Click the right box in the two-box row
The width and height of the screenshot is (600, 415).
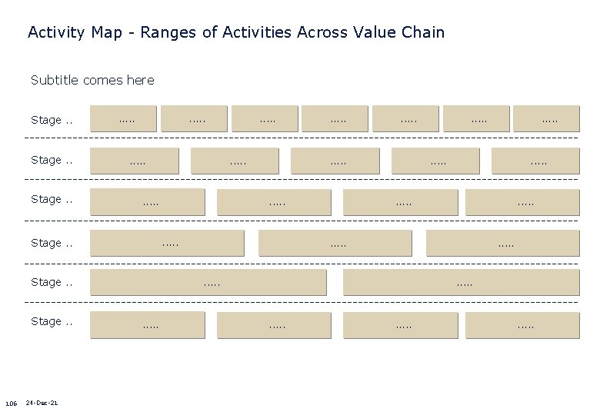coord(462,283)
